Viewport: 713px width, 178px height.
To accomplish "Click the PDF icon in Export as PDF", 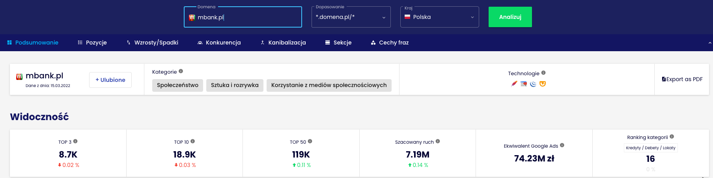I will click(x=664, y=79).
